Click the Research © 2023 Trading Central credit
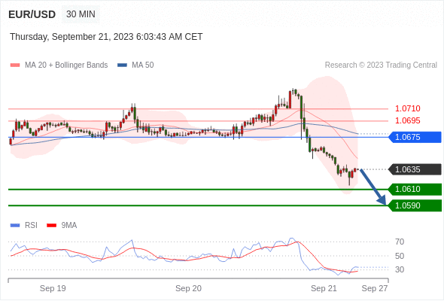 (x=381, y=65)
